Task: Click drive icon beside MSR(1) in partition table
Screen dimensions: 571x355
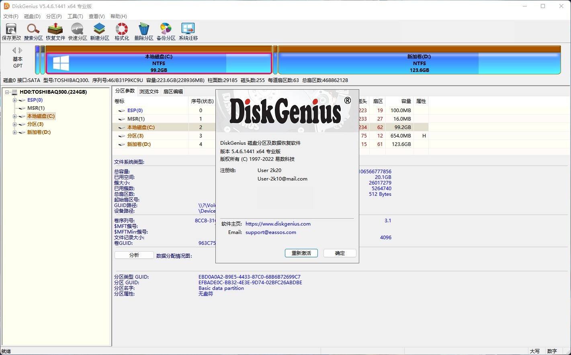Action: [122, 119]
